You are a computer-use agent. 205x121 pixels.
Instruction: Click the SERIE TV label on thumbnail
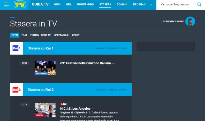[x=40, y=115]
